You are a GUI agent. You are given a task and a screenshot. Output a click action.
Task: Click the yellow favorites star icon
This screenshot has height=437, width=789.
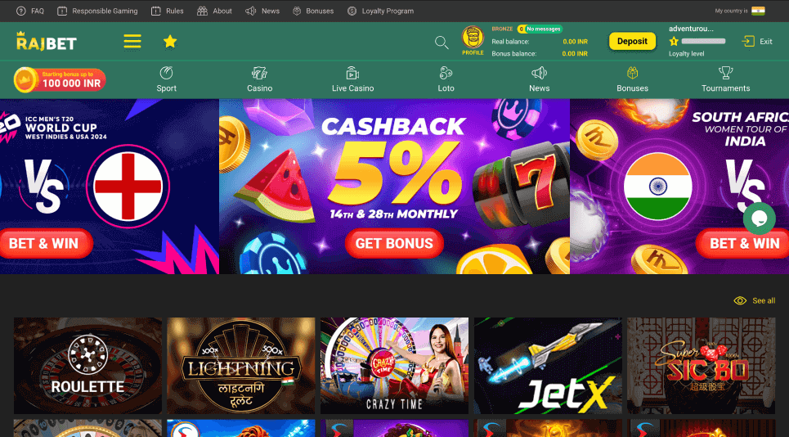[x=170, y=41]
